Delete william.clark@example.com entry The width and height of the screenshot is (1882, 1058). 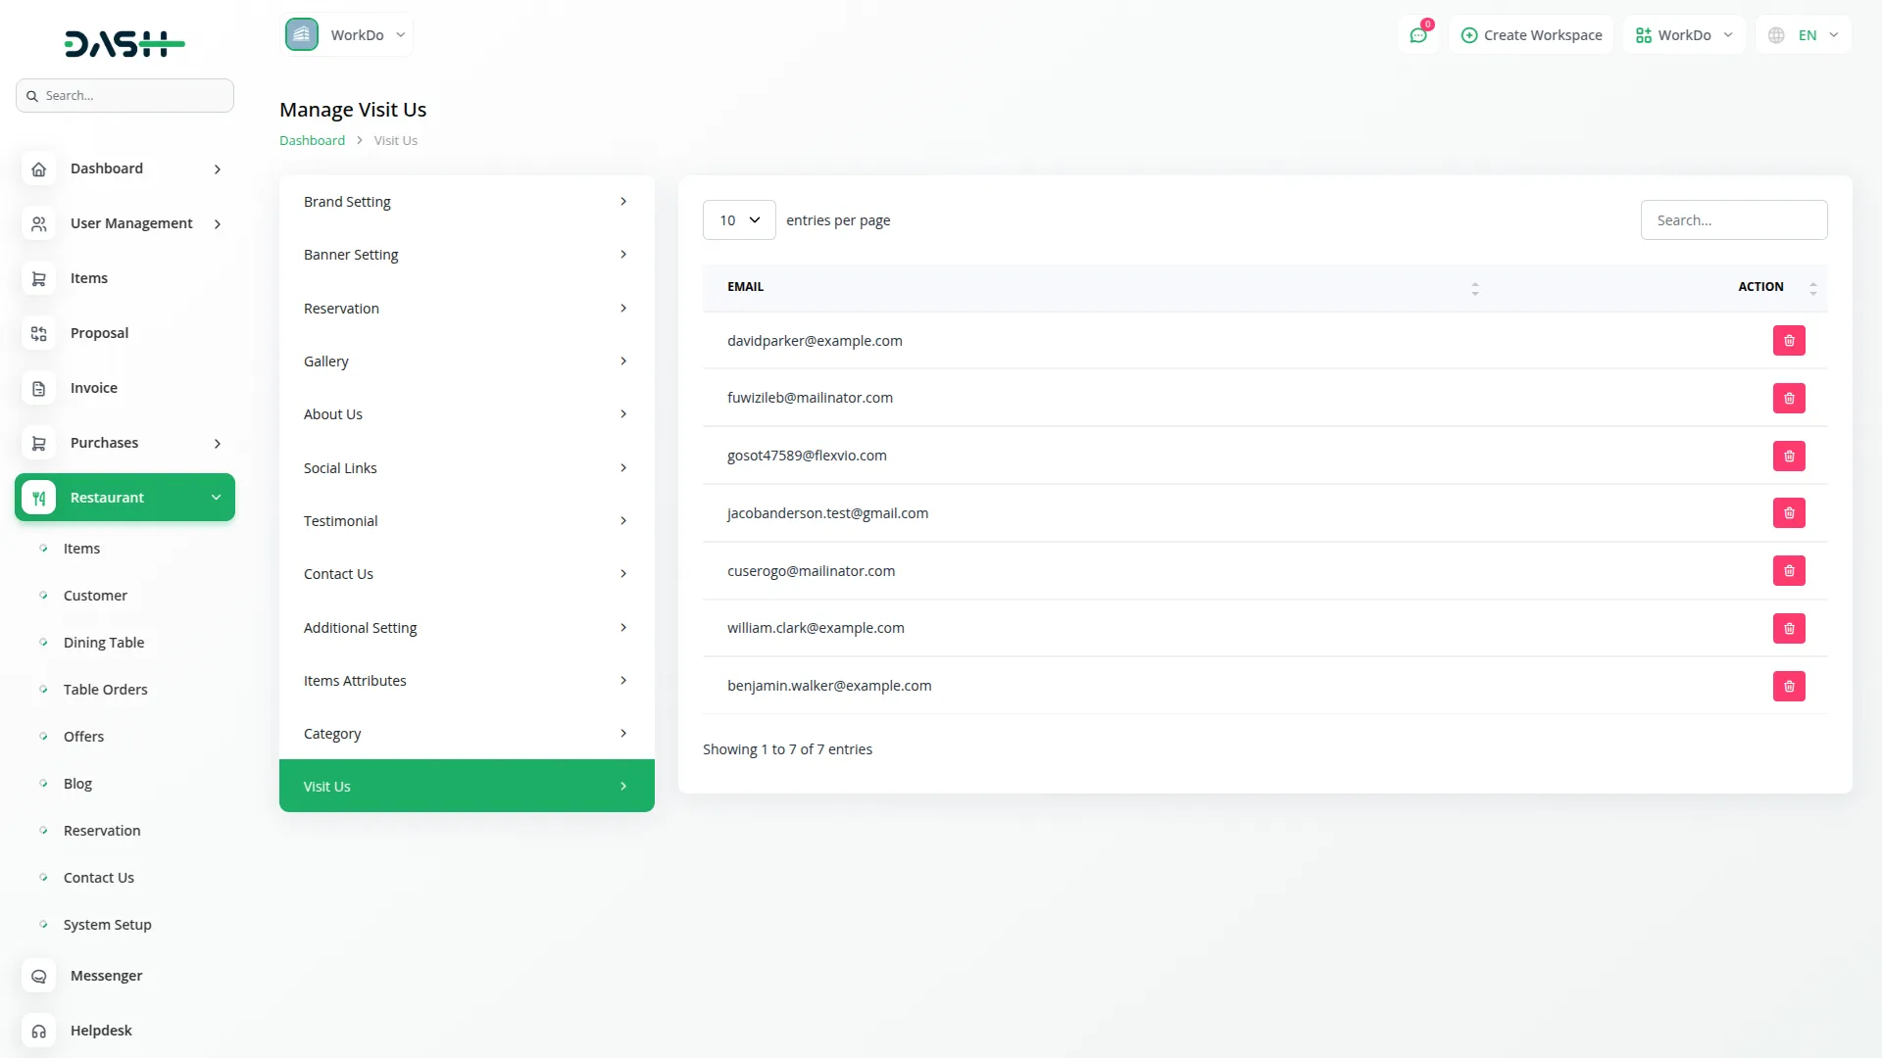pyautogui.click(x=1789, y=629)
